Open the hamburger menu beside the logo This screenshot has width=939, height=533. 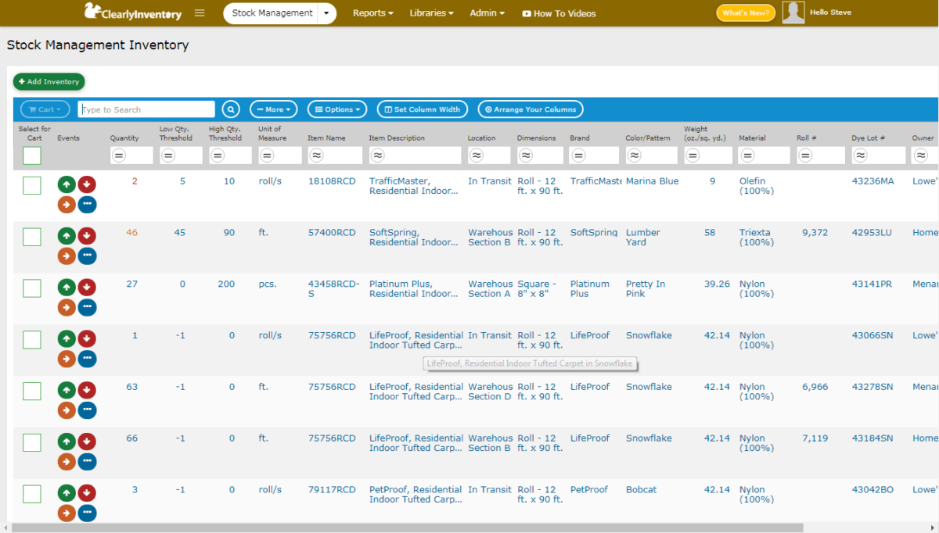tap(199, 13)
